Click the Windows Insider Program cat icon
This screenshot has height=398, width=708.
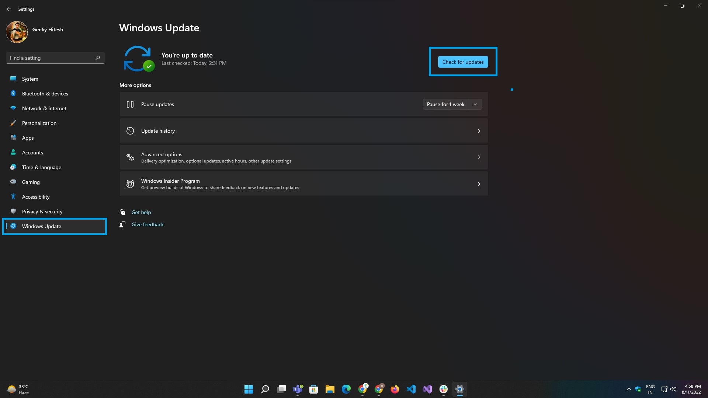pos(130,184)
